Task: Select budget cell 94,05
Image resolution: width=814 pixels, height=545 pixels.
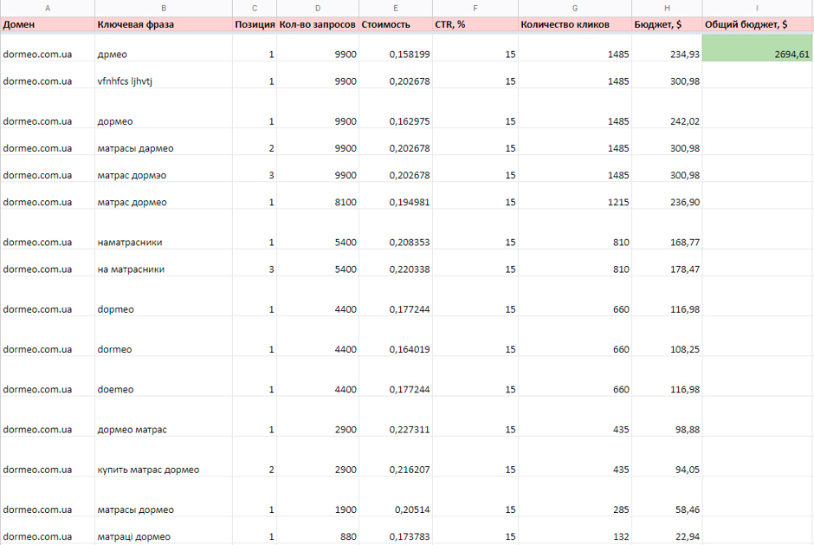Action: [x=667, y=457]
